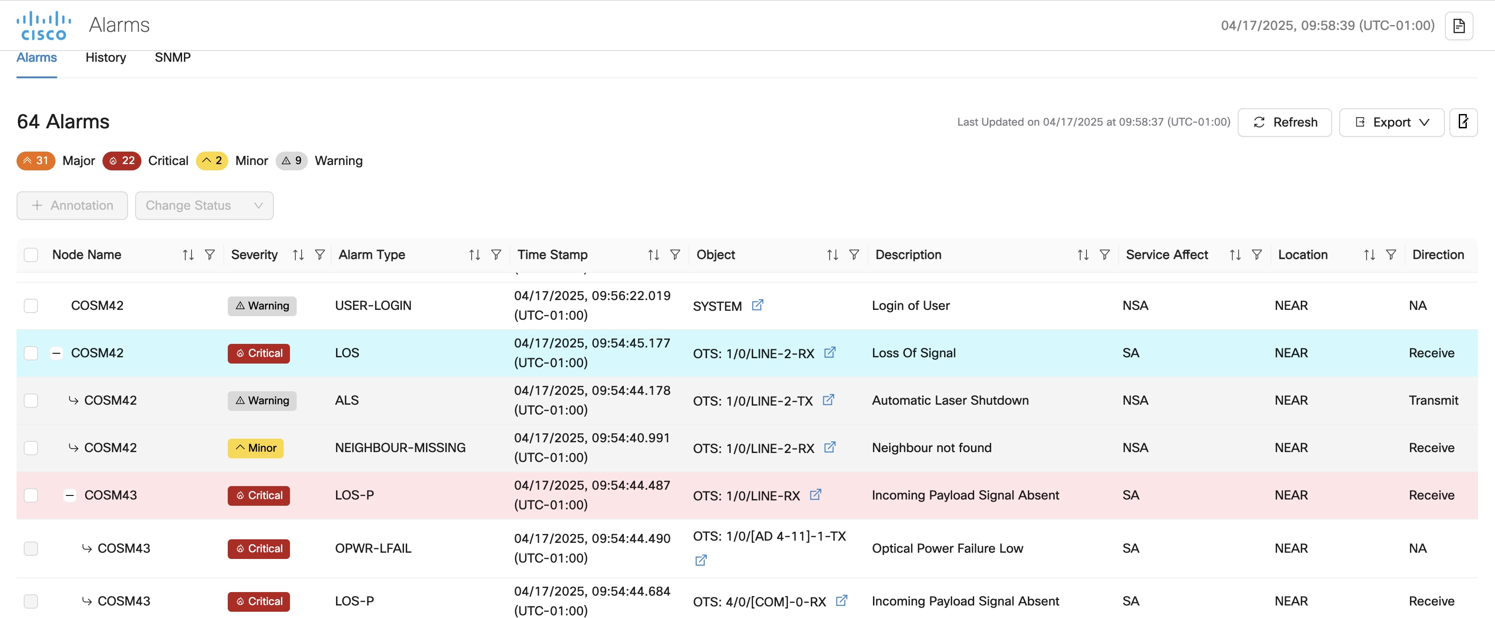Click 'Optical Power Failure Low' description
Screen dimensions: 1495x618
click(x=947, y=548)
